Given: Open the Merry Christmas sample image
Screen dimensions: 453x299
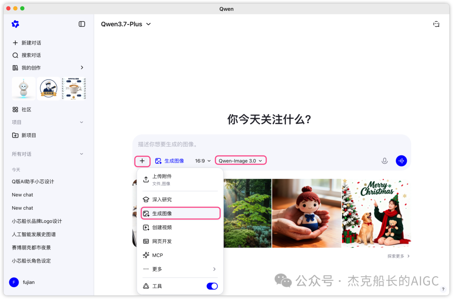Looking at the screenshot, I should tap(376, 213).
